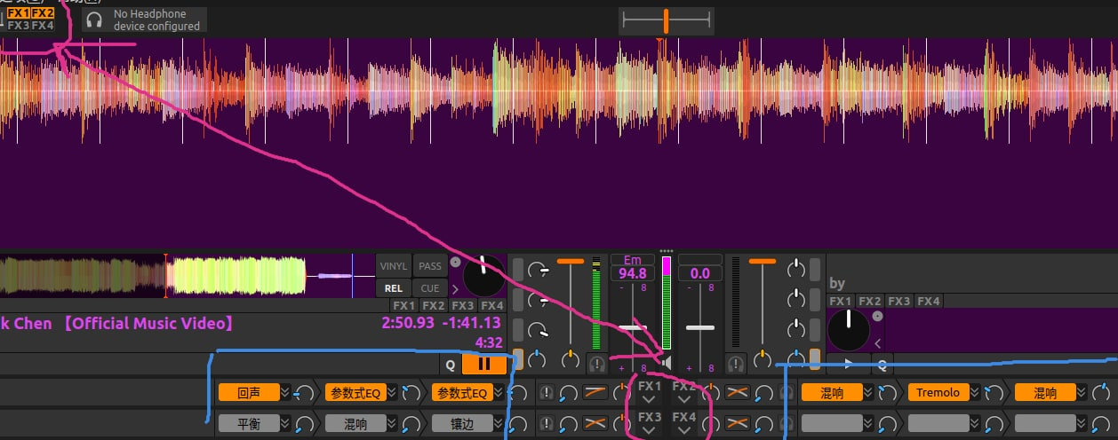Click the FX1 assign button under the 'by' title on the right deck

click(841, 301)
